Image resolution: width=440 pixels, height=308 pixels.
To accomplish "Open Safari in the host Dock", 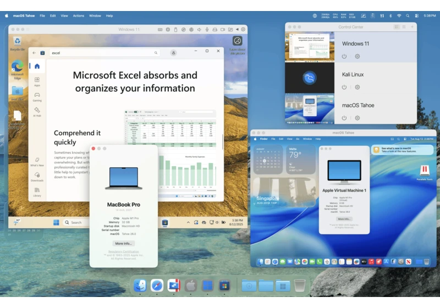I will tap(157, 286).
